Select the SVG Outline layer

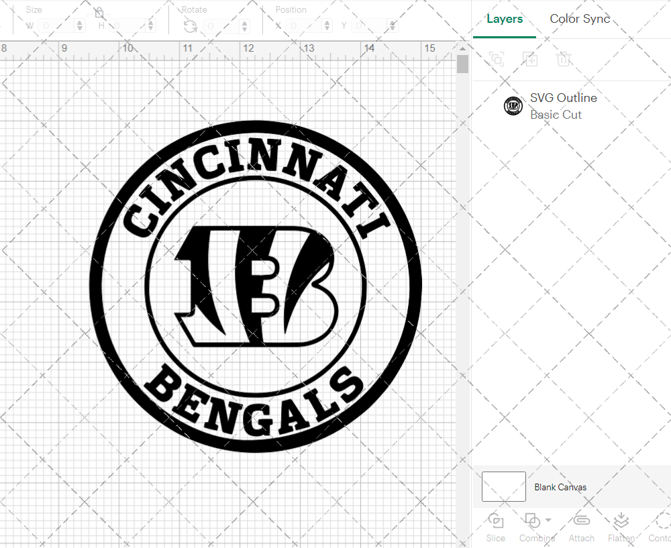point(572,106)
